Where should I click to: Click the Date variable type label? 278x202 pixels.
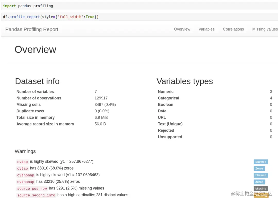162,111
